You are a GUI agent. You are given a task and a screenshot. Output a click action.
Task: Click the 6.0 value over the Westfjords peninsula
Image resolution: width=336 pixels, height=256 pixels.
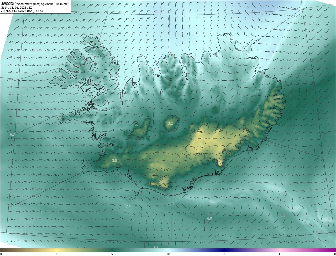pyautogui.click(x=80, y=65)
